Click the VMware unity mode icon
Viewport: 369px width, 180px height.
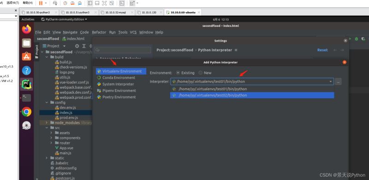tap(112, 3)
